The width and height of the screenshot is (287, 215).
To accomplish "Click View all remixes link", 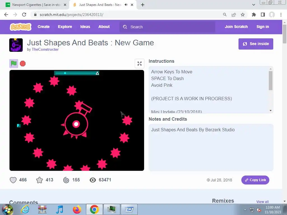I will point(262,202).
